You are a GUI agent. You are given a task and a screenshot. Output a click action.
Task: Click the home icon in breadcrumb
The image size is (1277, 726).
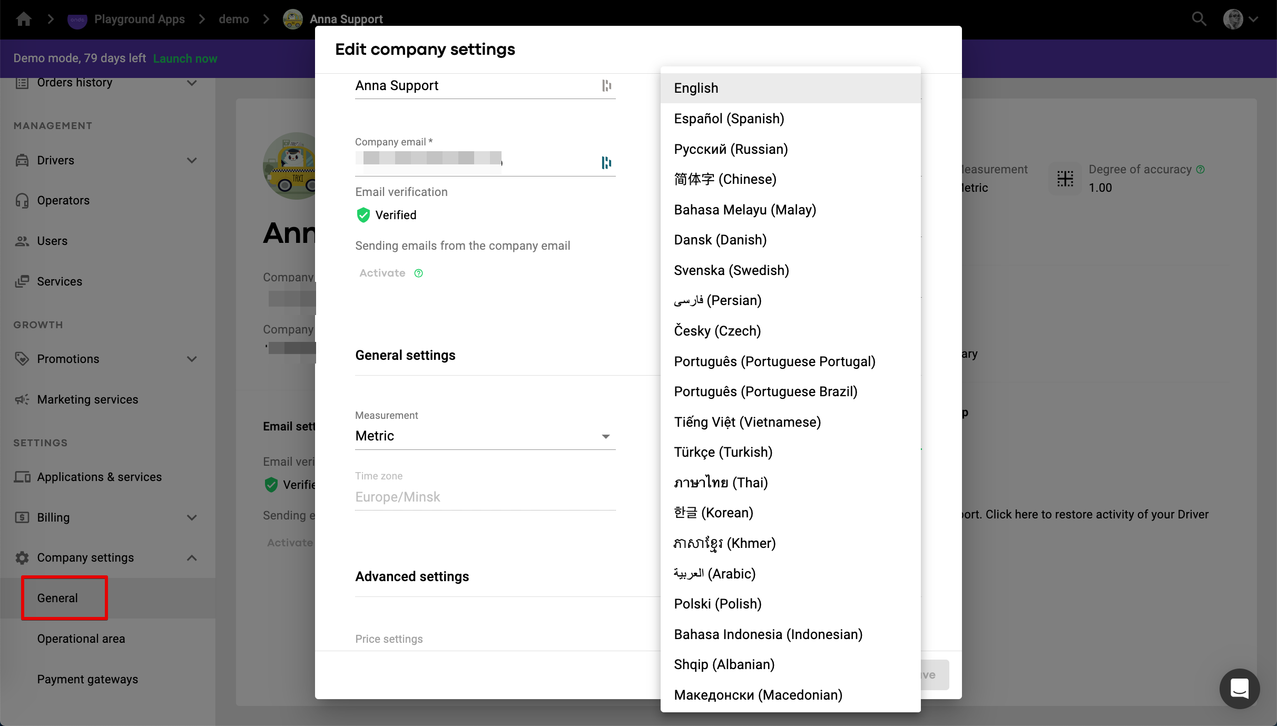[x=24, y=19]
